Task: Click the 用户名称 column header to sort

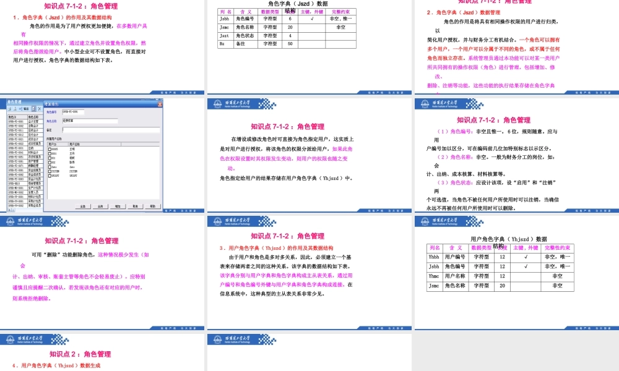Action: point(74,144)
